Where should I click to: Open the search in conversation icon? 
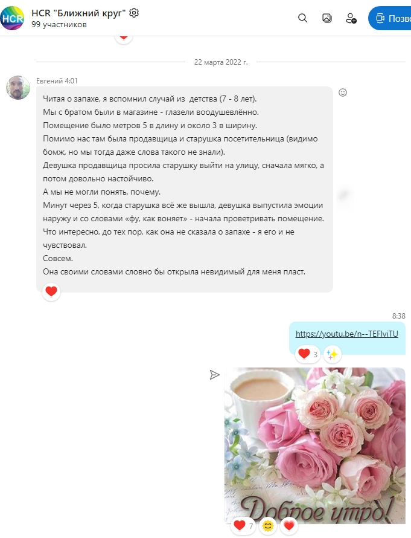pos(302,18)
